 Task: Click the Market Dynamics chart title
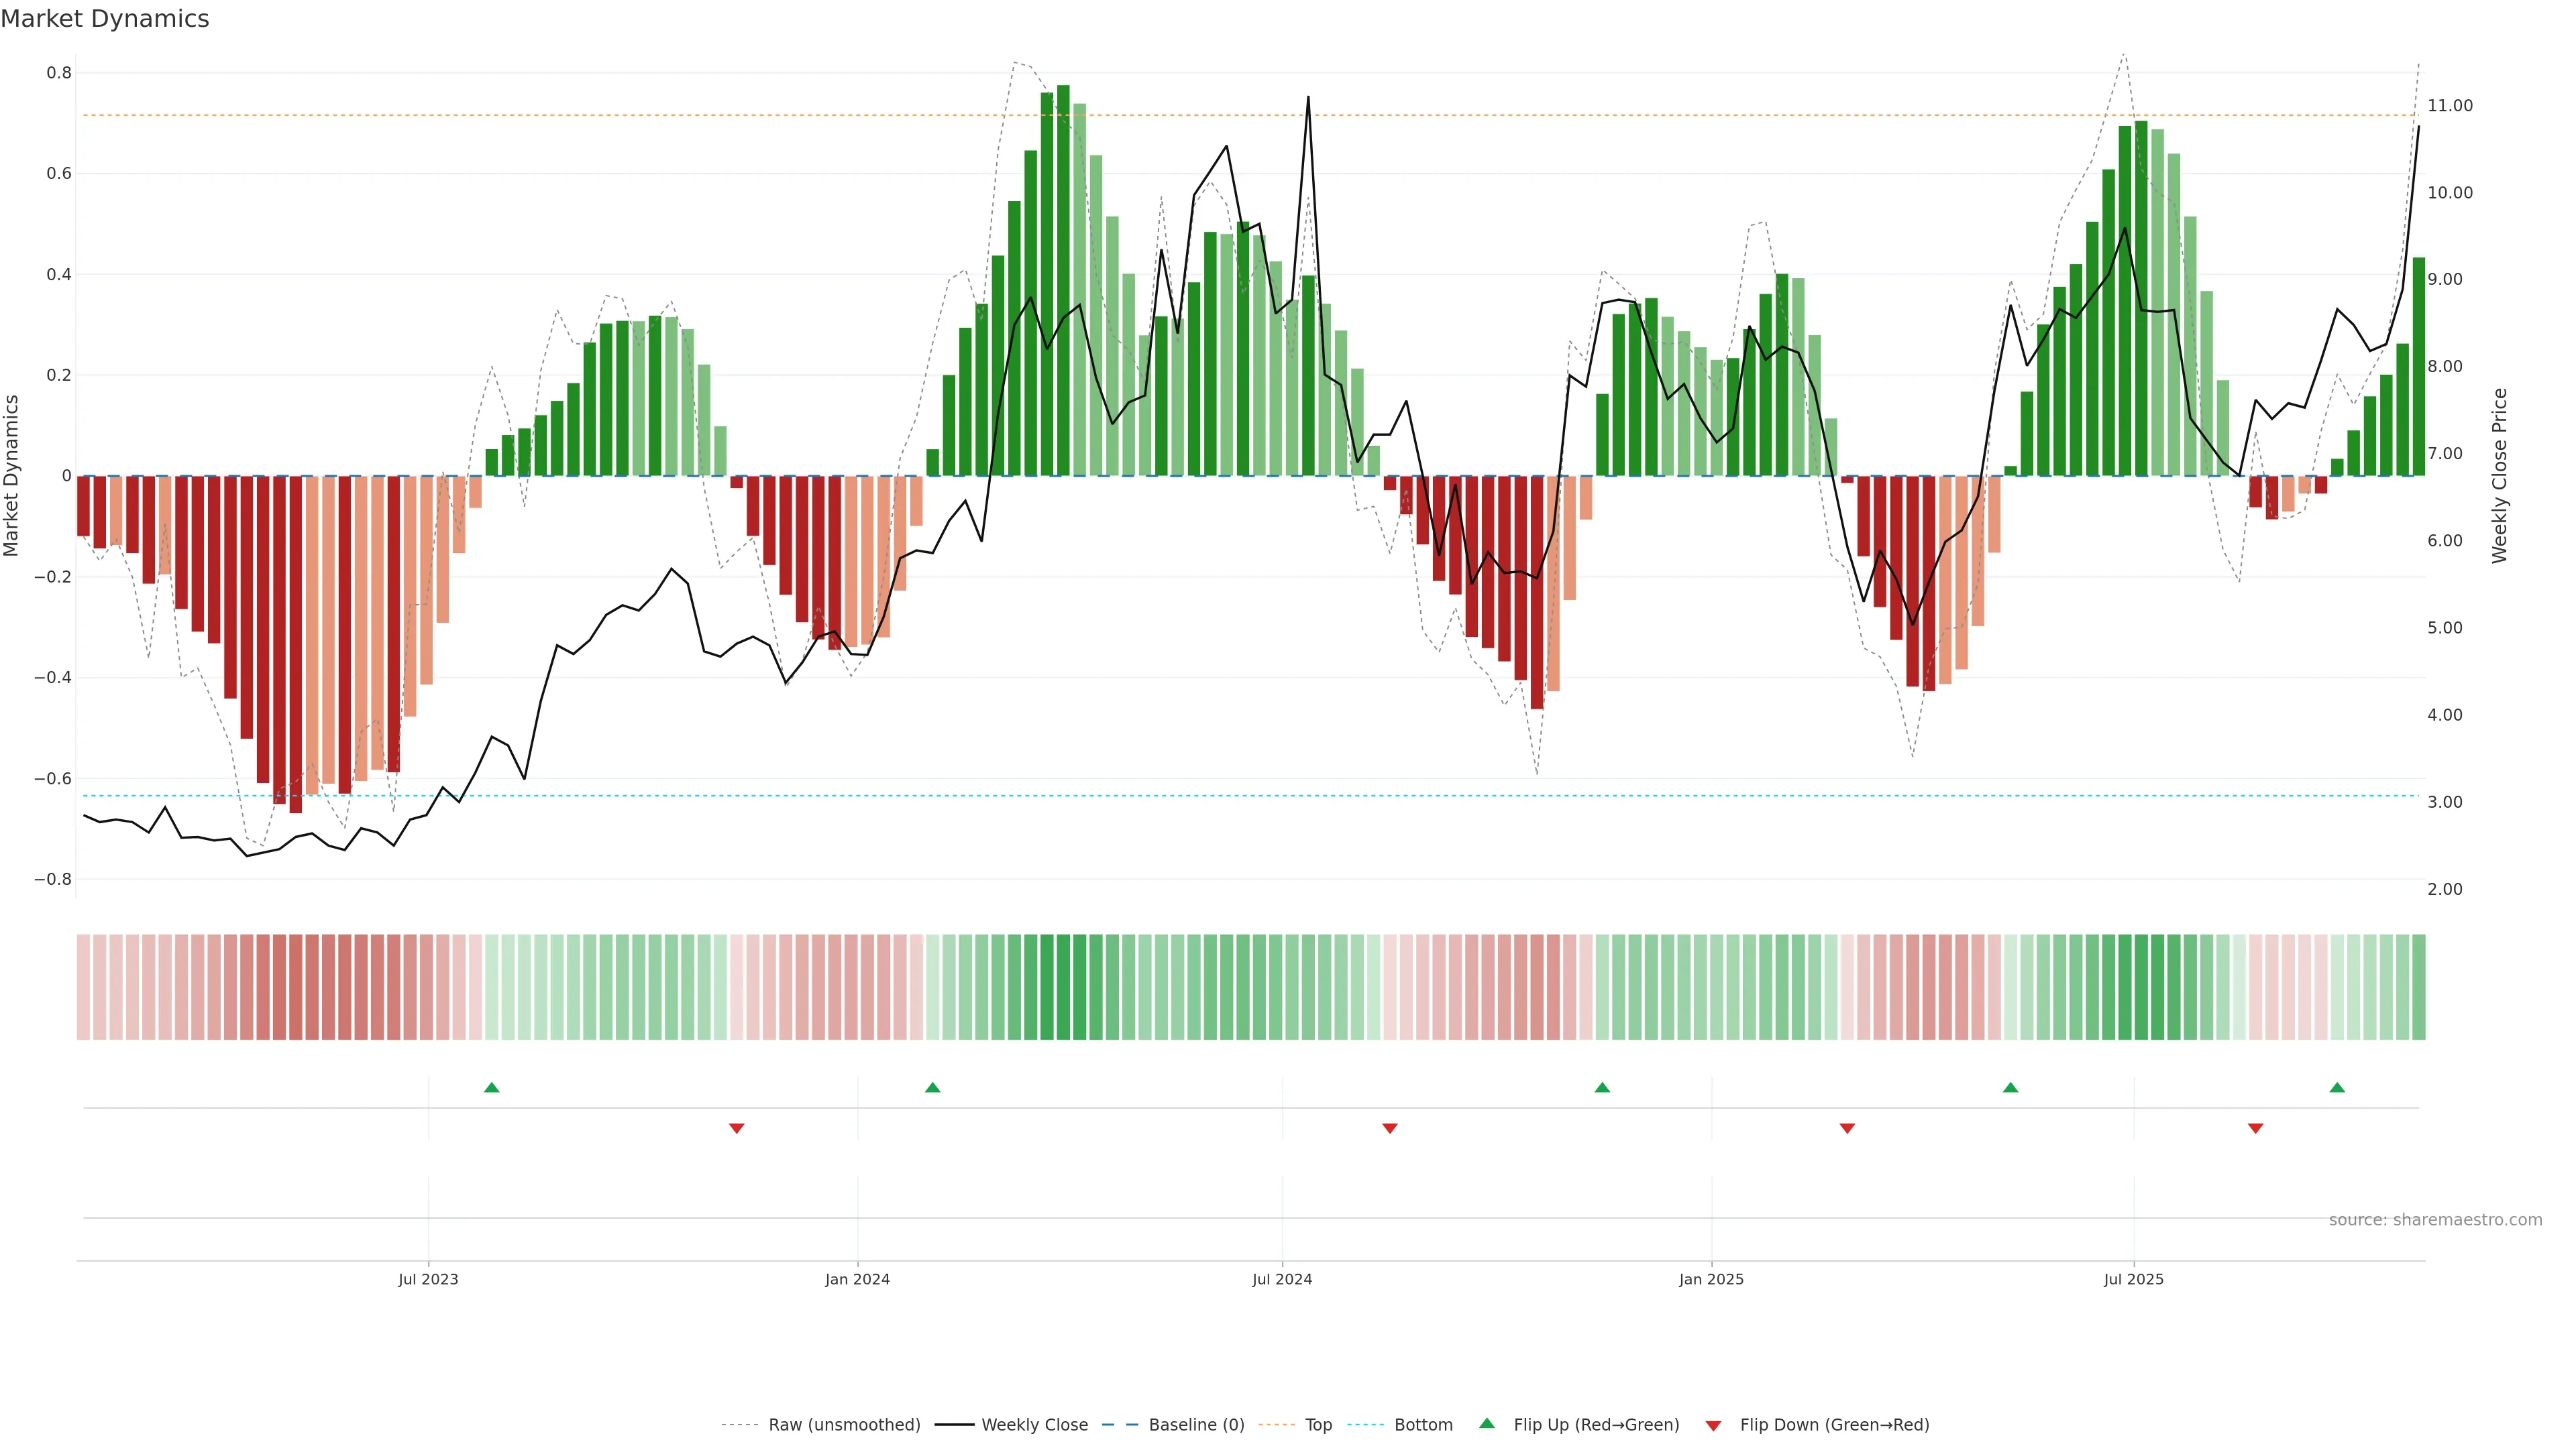tap(105, 19)
